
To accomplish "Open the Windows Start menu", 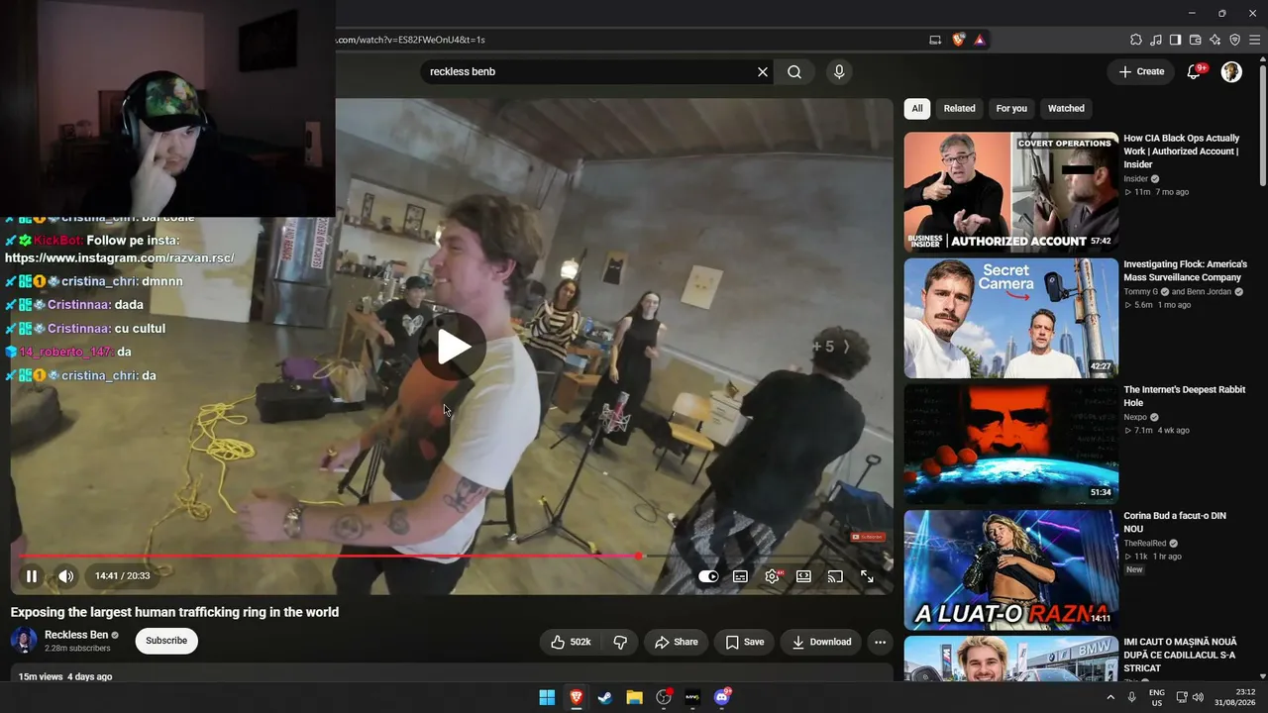I will pyautogui.click(x=547, y=697).
